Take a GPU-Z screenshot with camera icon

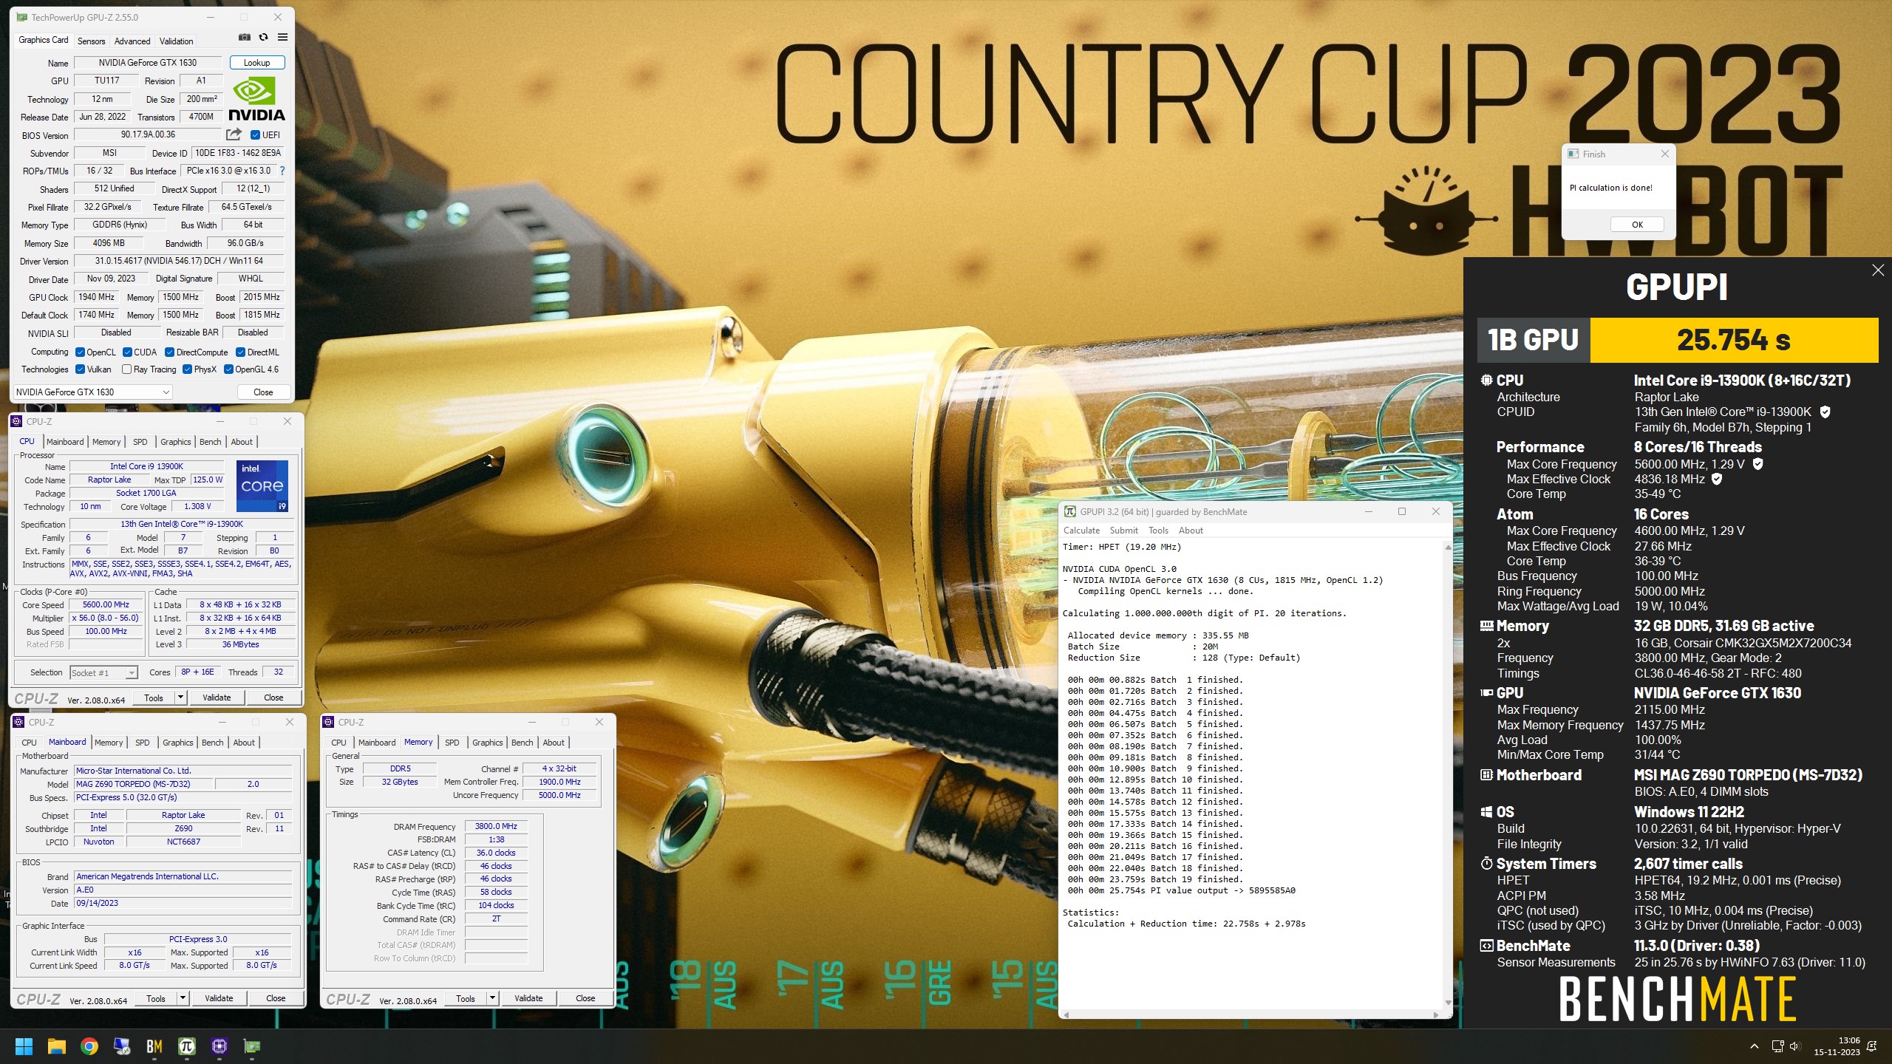pyautogui.click(x=245, y=37)
